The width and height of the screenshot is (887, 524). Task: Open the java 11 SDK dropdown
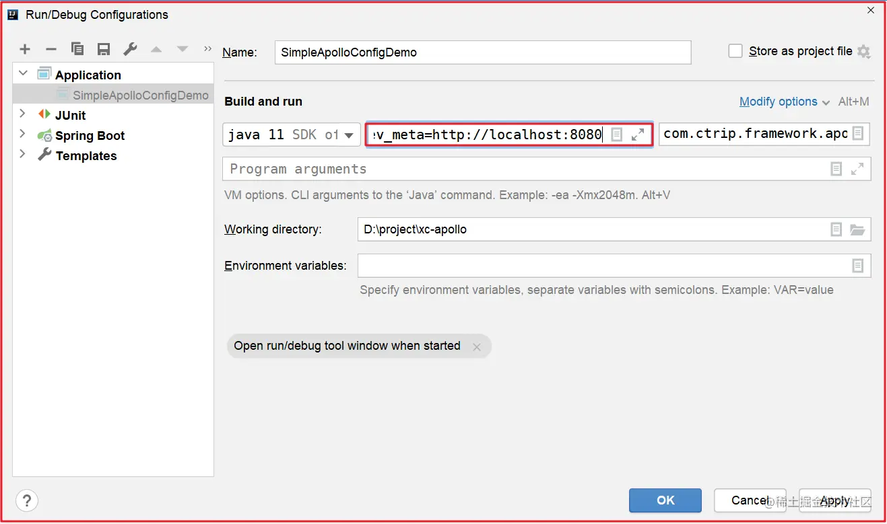(292, 135)
